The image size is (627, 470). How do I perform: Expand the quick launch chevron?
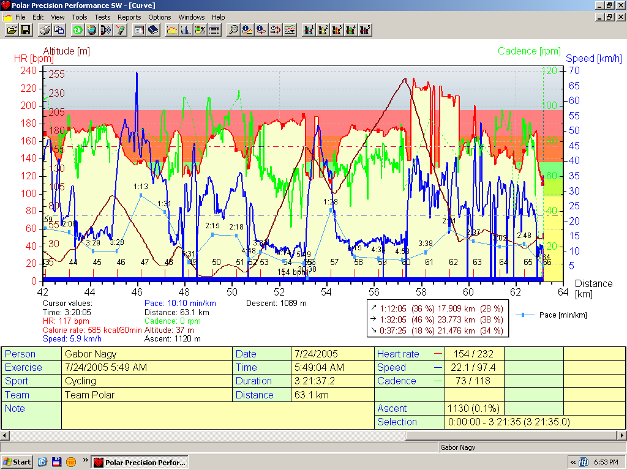click(x=85, y=460)
